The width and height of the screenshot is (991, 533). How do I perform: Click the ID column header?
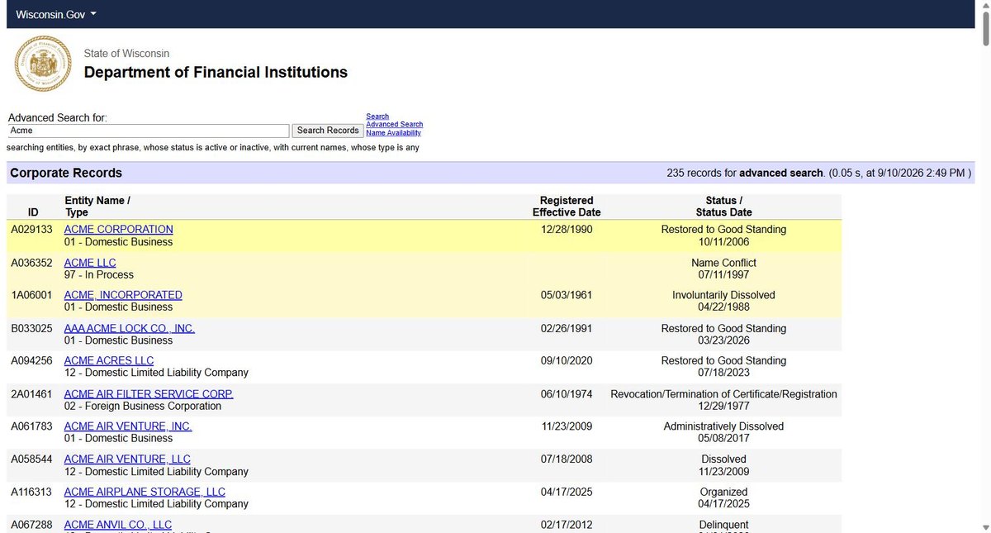point(33,212)
